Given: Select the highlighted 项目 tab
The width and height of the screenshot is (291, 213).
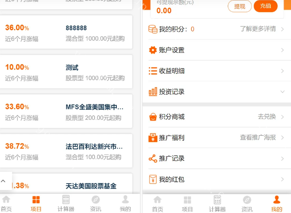Looking at the screenshot, I should pyautogui.click(x=36, y=203).
